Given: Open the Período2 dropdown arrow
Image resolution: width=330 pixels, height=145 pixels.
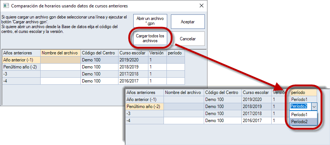Looking at the screenshot, I should coord(314,107).
